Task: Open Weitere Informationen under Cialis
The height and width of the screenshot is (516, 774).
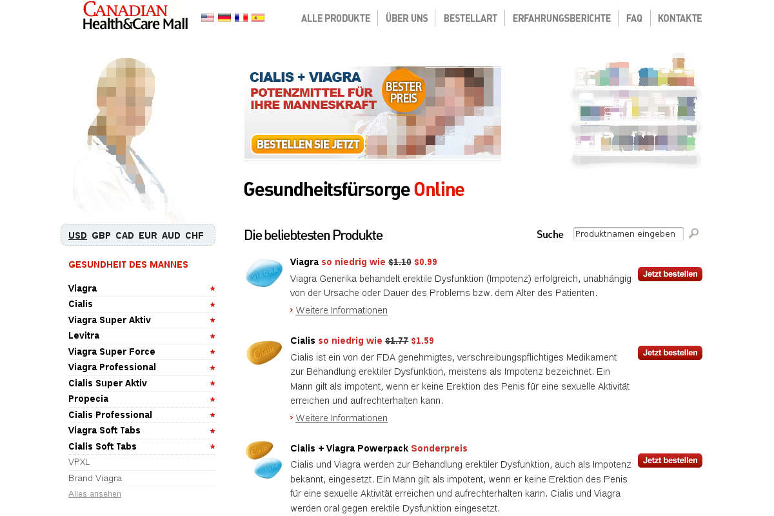Action: pos(341,418)
